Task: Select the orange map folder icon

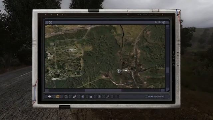Action: click(x=58, y=97)
